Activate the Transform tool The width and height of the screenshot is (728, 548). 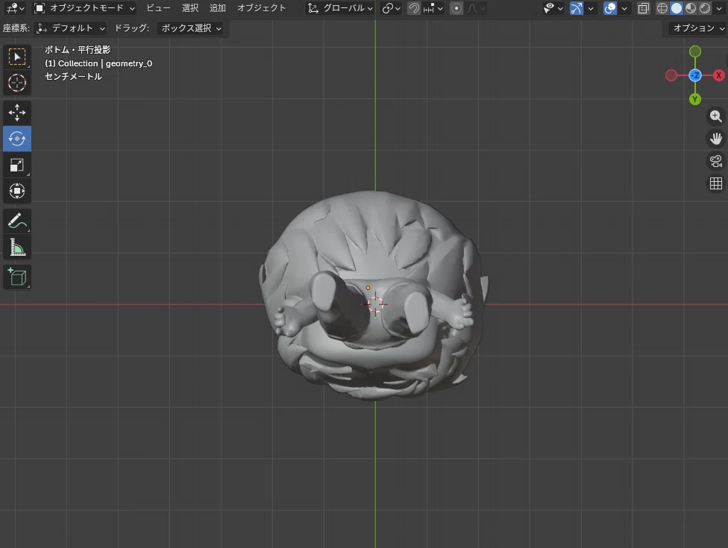tap(17, 191)
